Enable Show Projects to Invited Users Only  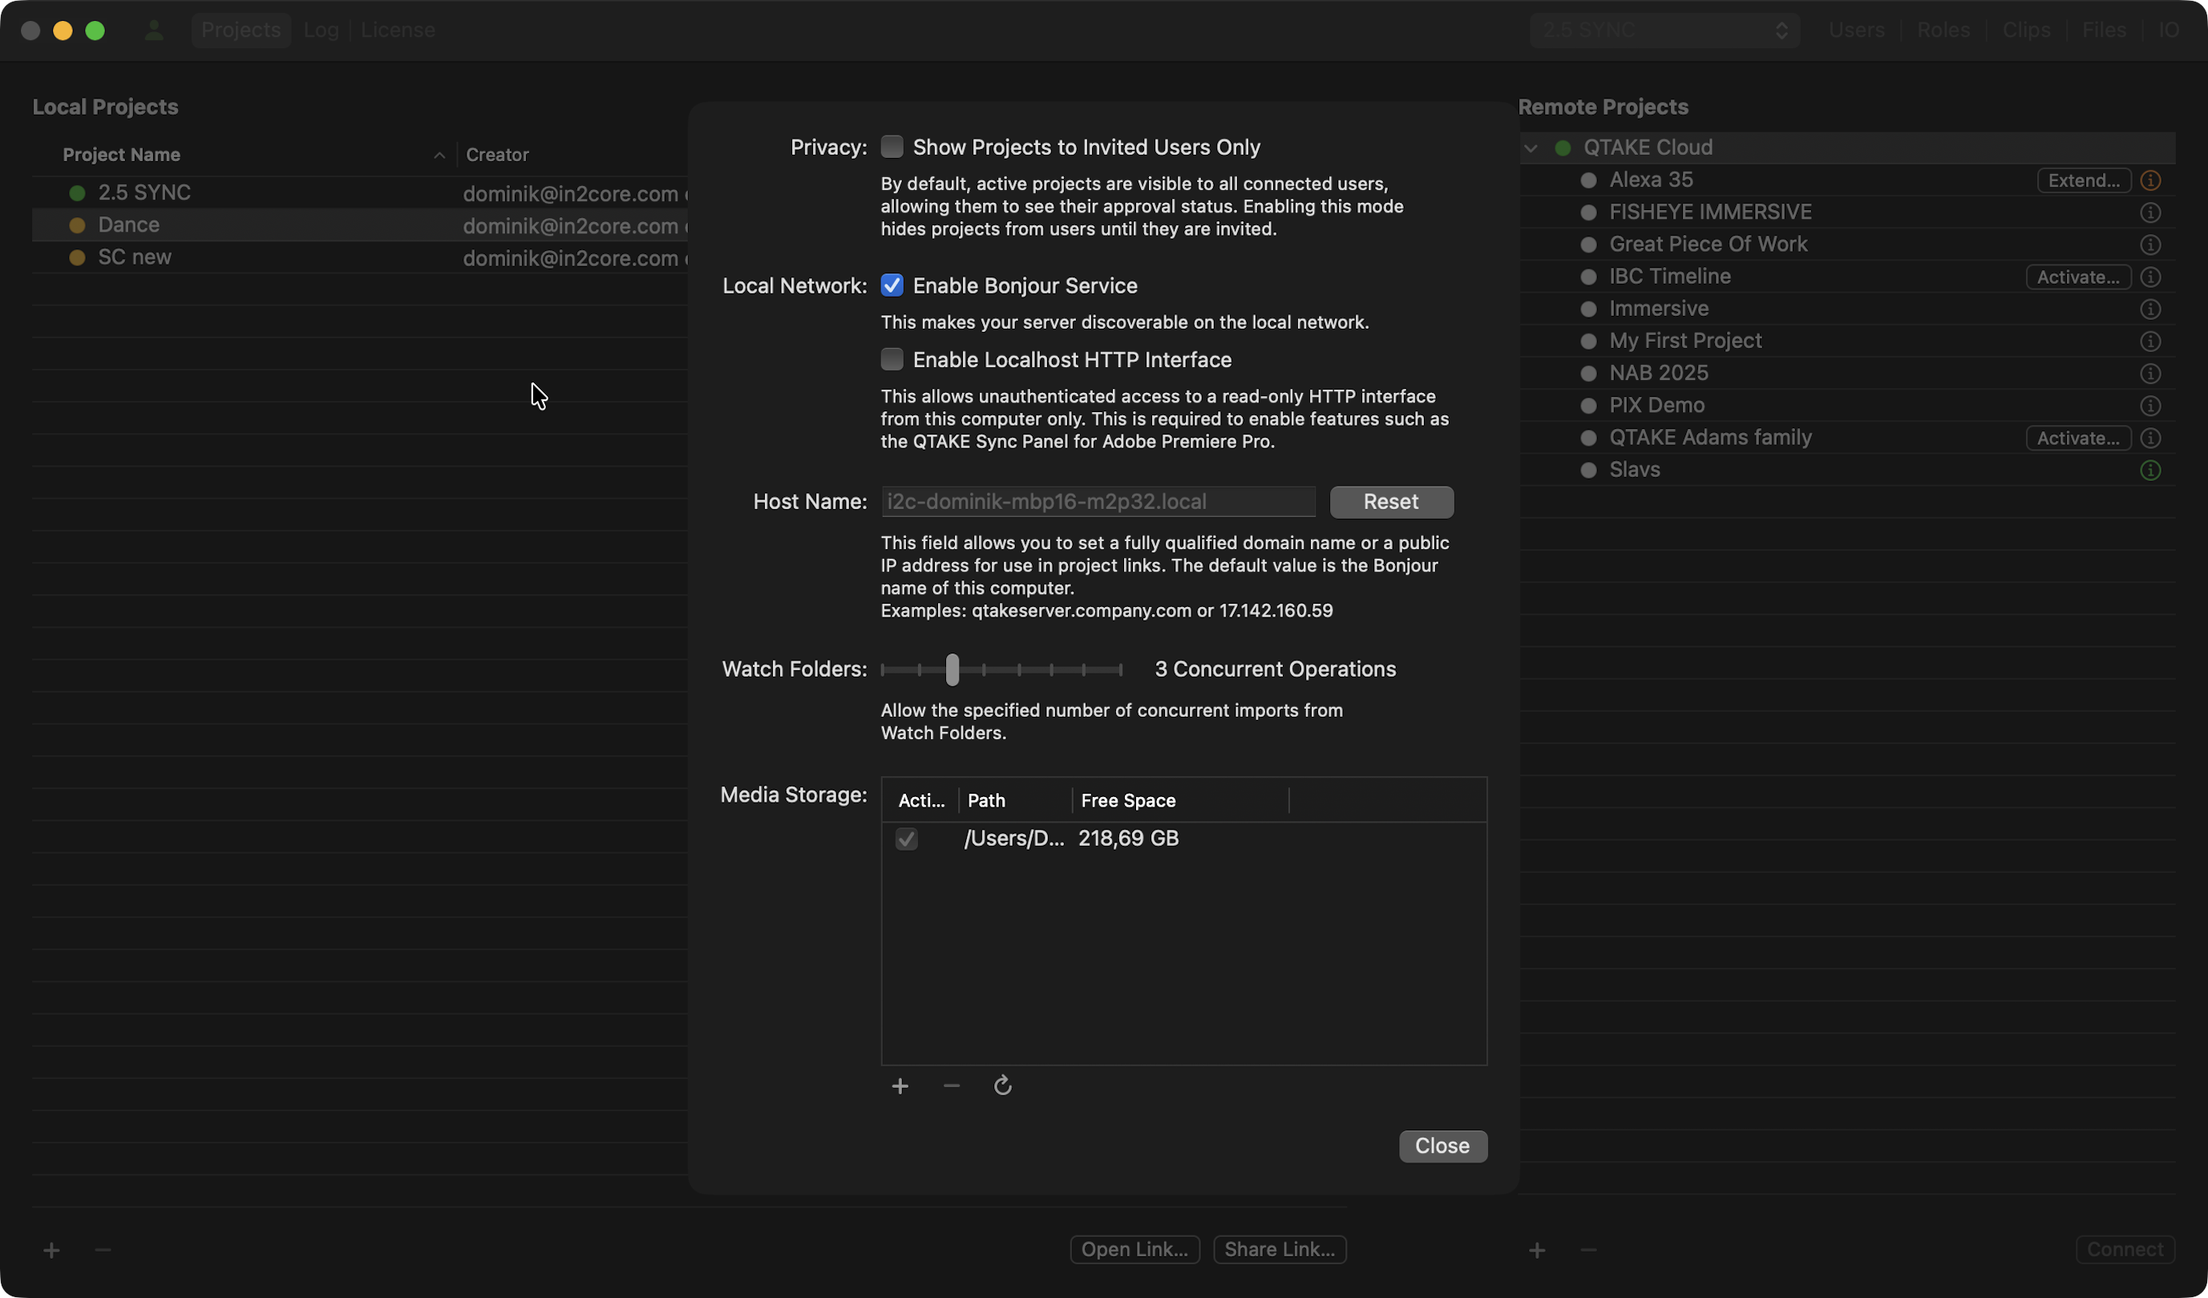coord(892,148)
